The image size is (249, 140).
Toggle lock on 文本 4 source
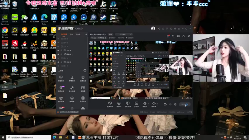click(61, 50)
